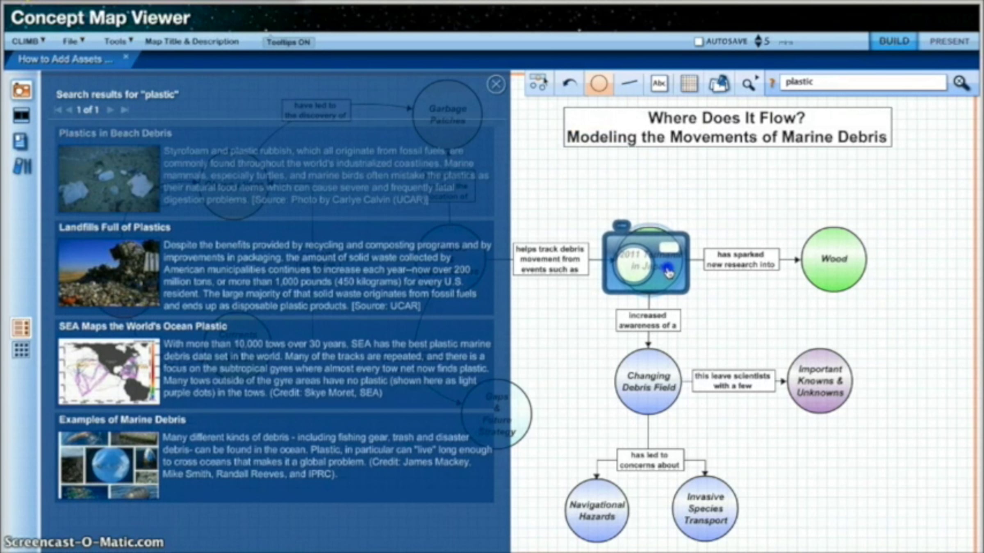Open the images asset panel camera icon
984x553 pixels.
(21, 90)
